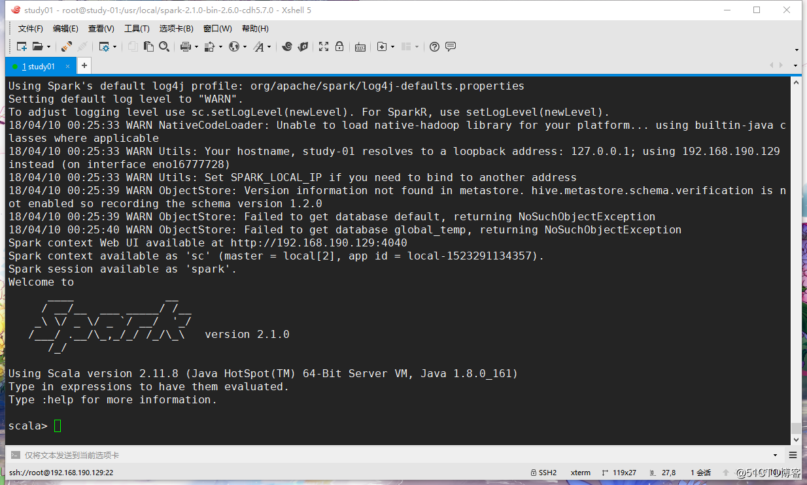Open the session Properties gear icon
807x485 pixels.
pyautogui.click(x=104, y=46)
